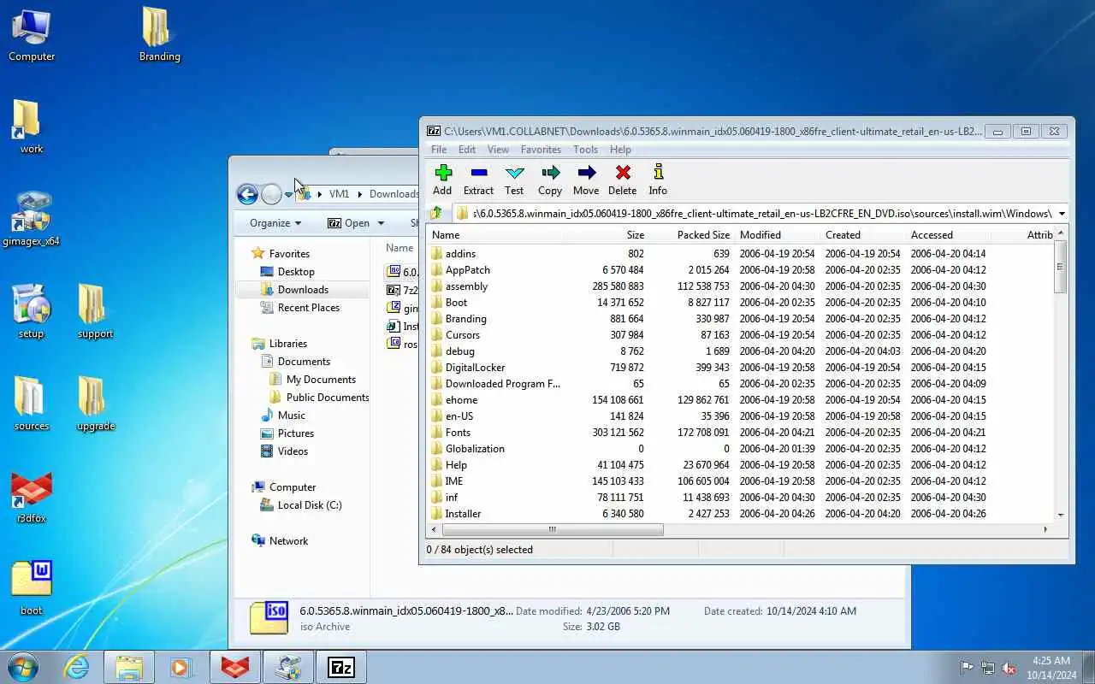
Task: Open the View menu in 7-Zip
Action: tap(498, 150)
